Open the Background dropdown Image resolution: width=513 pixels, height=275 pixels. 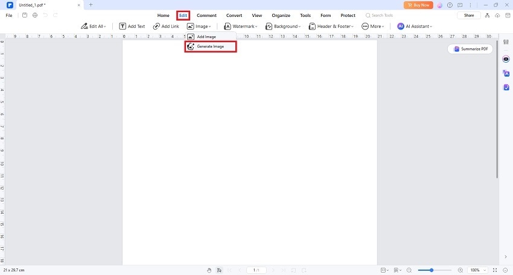pyautogui.click(x=283, y=26)
